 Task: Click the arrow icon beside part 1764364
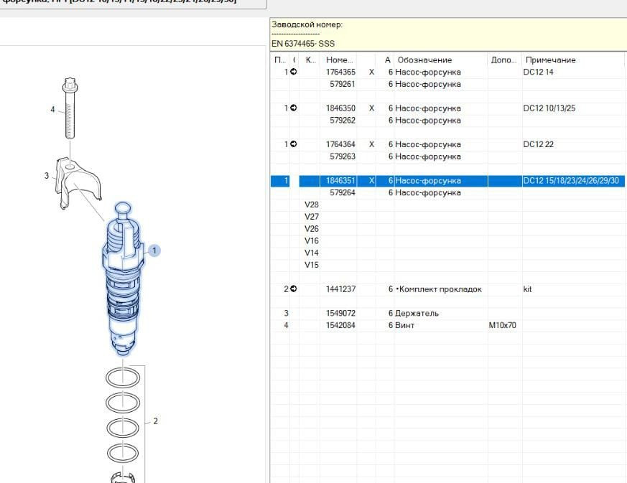pos(293,144)
